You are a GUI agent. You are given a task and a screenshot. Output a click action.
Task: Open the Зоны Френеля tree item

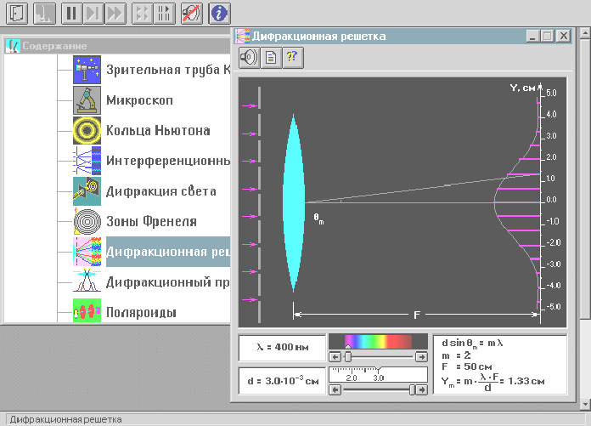click(x=151, y=221)
